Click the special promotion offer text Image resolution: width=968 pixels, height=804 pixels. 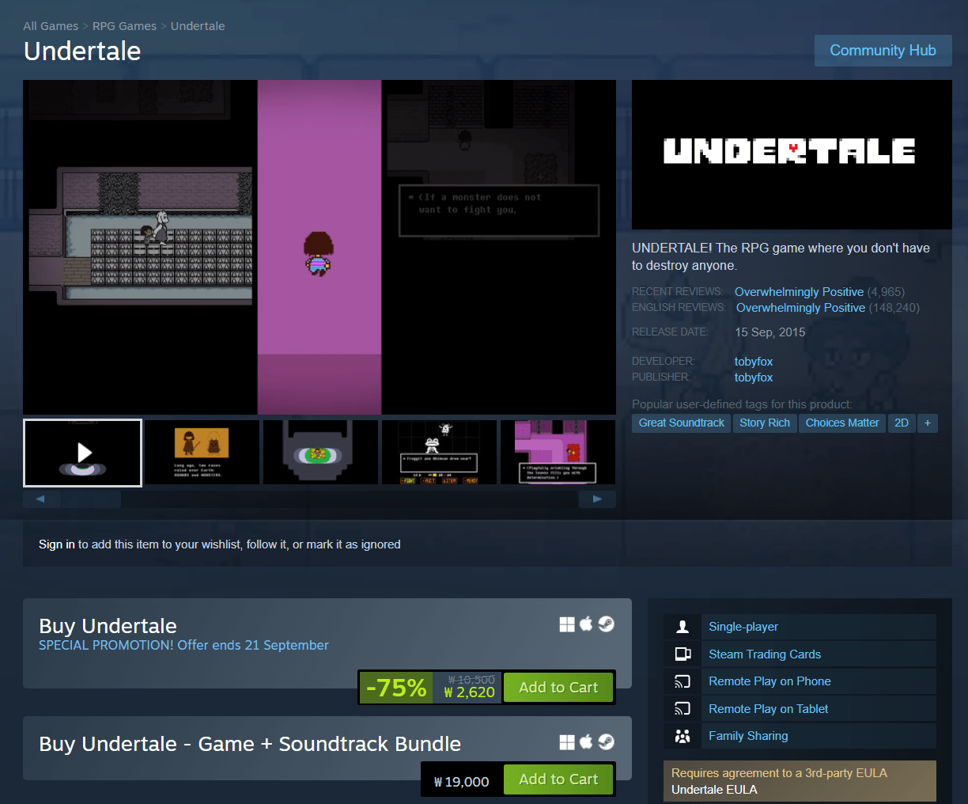pyautogui.click(x=183, y=646)
